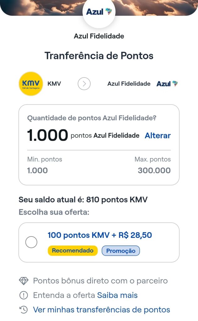Click Alterar to change points amount
Screen dimensions: 198x321
[158, 136]
